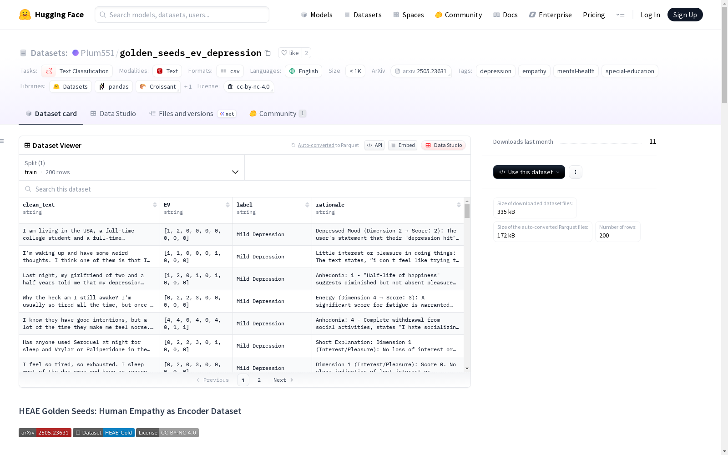Open the Plum551 user profile link
The width and height of the screenshot is (728, 455).
[97, 53]
